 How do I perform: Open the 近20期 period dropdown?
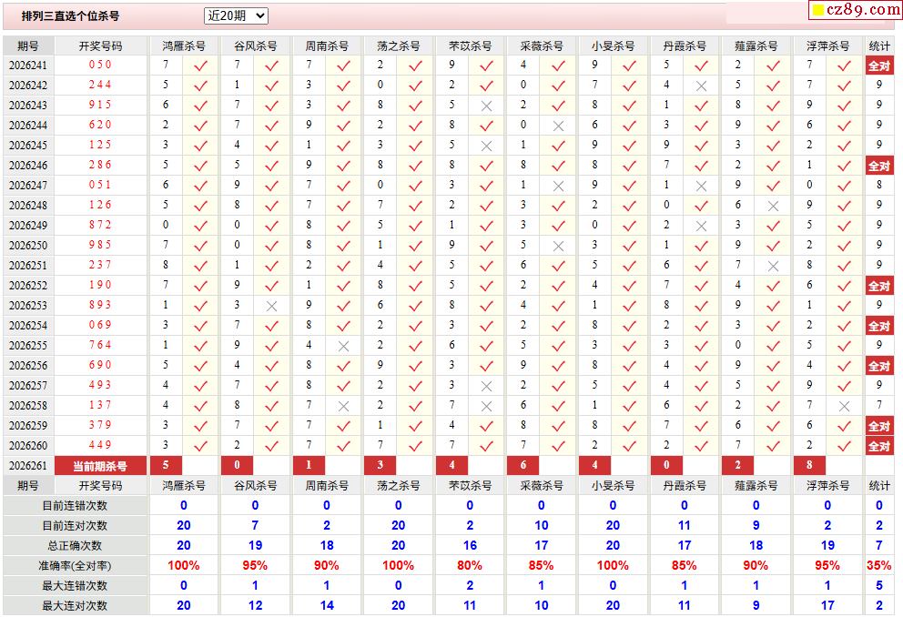[236, 16]
